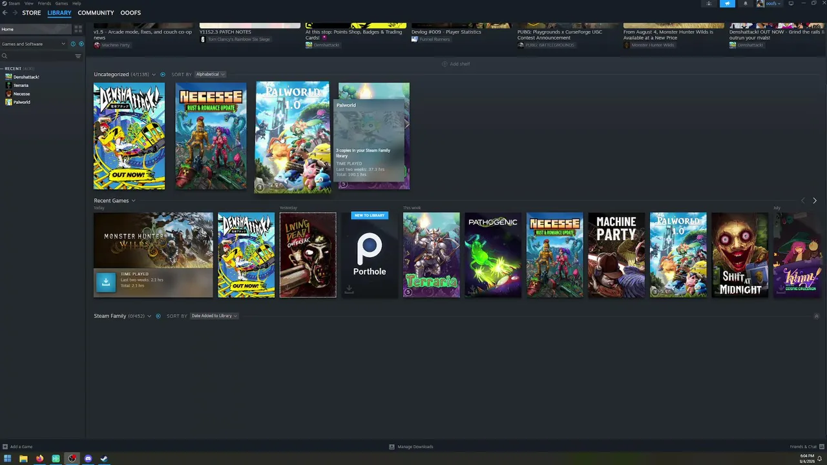Screen dimensions: 827x465
Task: Open the library collections grid view icon
Action: (78, 29)
